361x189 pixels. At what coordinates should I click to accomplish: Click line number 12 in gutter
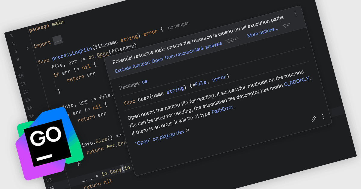(25, 92)
